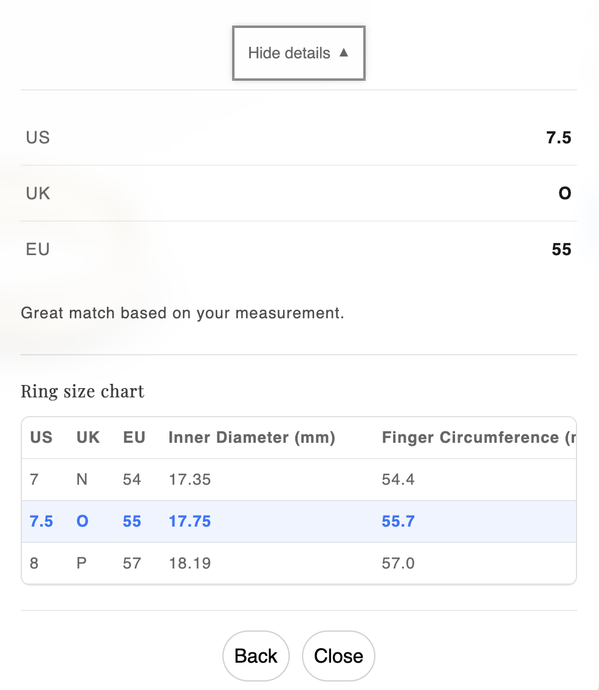This screenshot has height=690, width=599.
Task: Click the Ring size chart heading
Action: (82, 391)
